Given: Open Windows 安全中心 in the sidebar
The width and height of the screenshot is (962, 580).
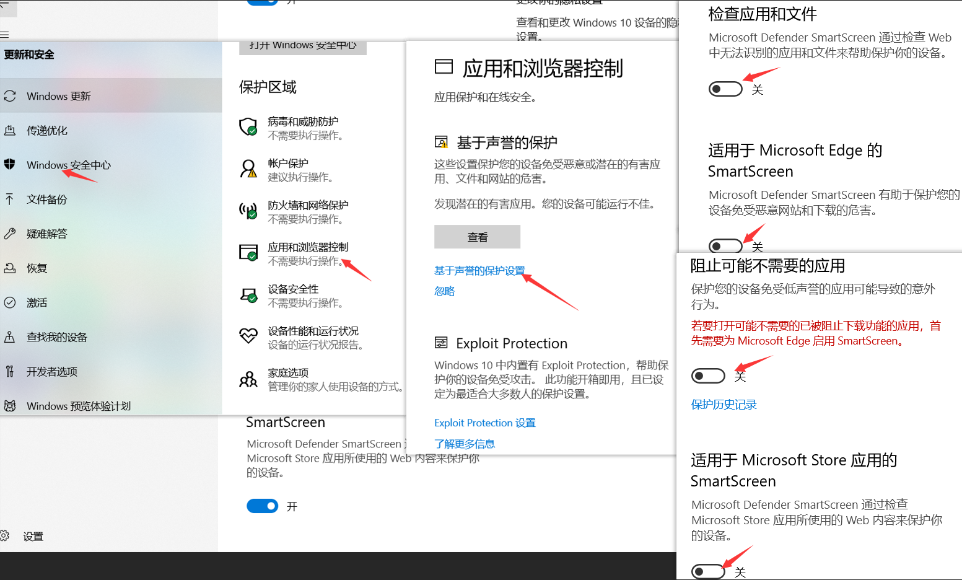Looking at the screenshot, I should [68, 165].
